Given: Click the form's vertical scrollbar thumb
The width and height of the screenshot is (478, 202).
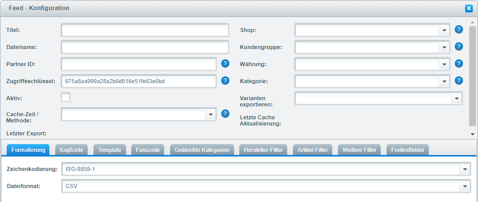Looking at the screenshot, I should coord(472,76).
